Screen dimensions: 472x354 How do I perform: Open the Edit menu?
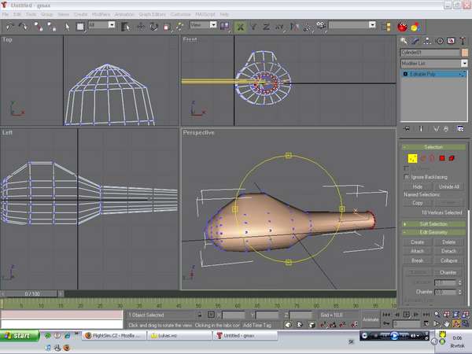click(17, 14)
